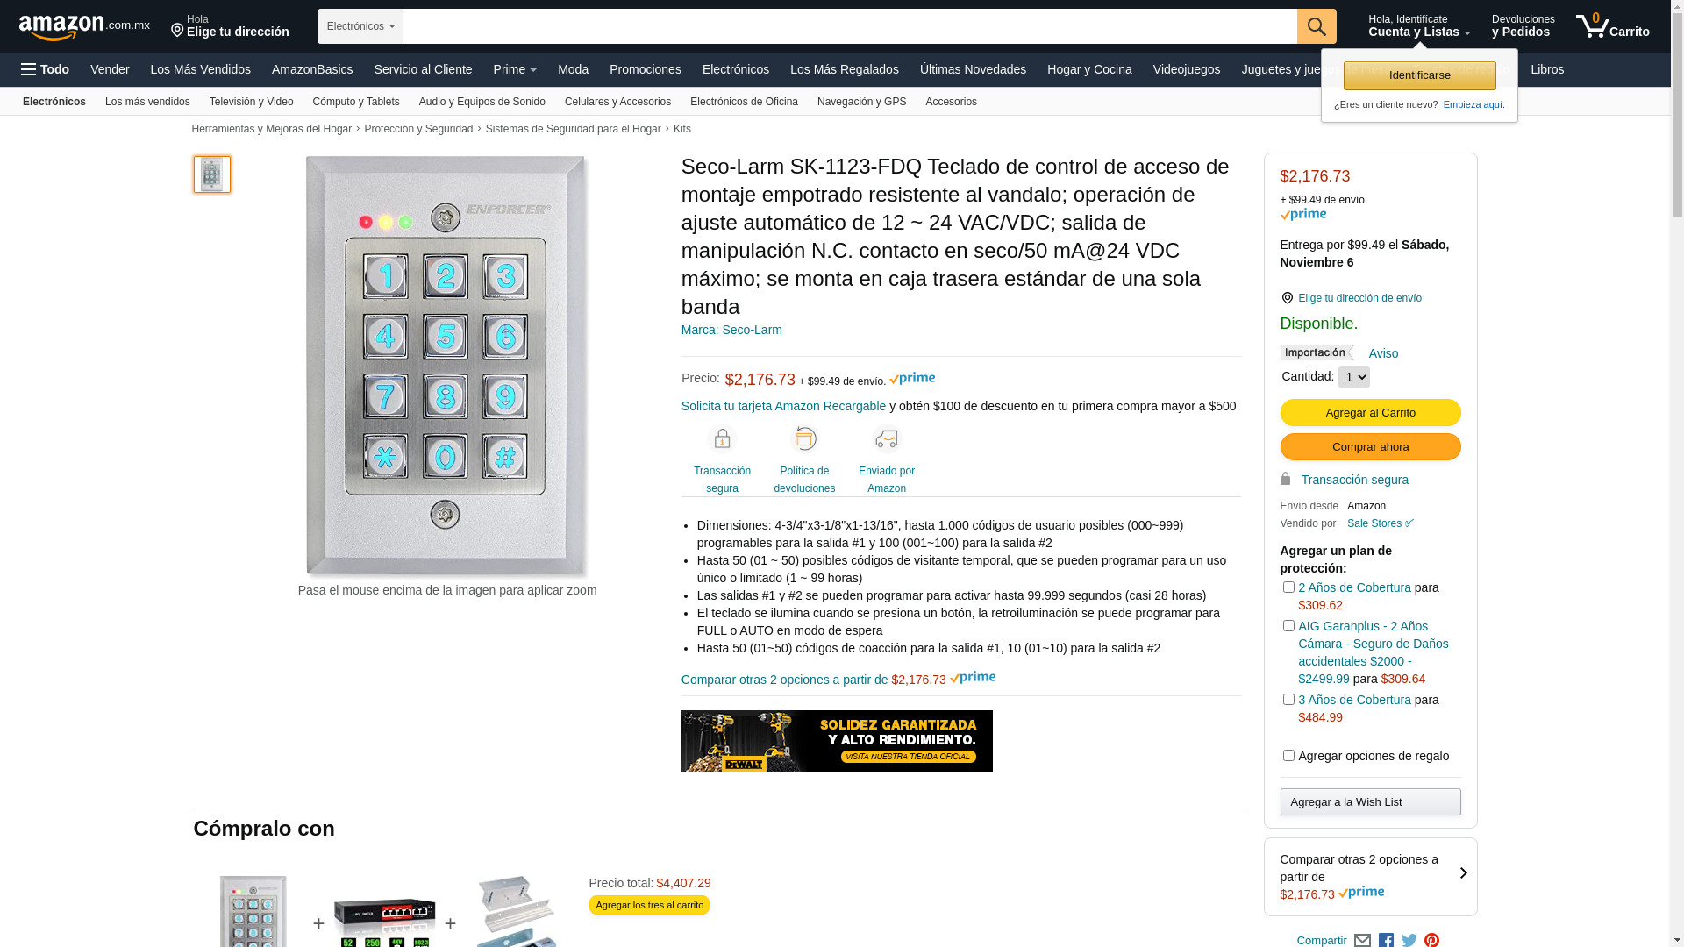Expand Comparar otras 2 opciones chevron

pyautogui.click(x=1463, y=873)
